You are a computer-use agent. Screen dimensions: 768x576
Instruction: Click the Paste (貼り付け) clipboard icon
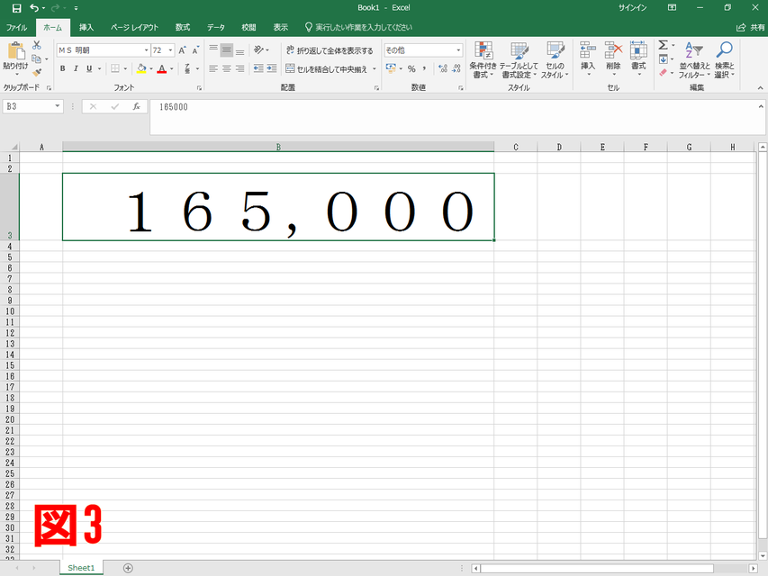15,51
